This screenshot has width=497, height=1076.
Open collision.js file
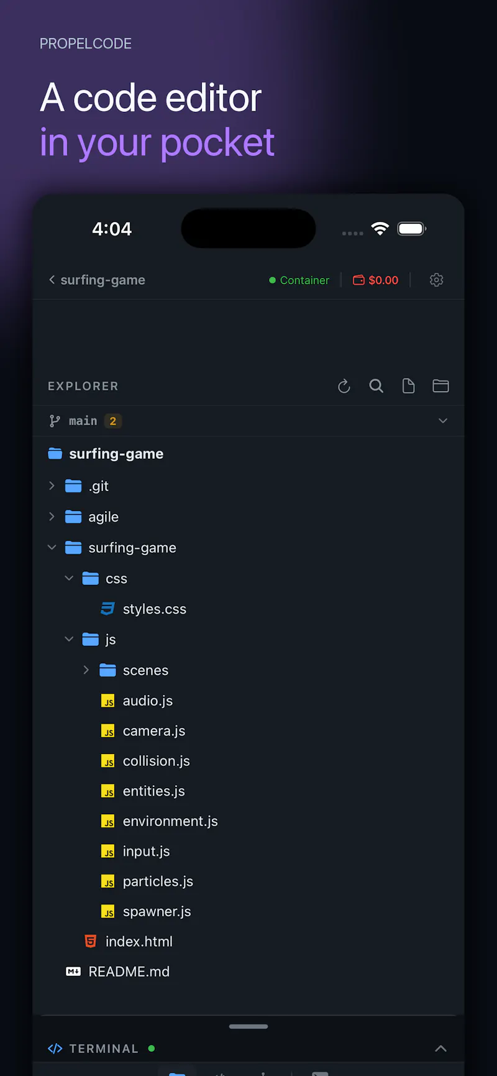[157, 761]
